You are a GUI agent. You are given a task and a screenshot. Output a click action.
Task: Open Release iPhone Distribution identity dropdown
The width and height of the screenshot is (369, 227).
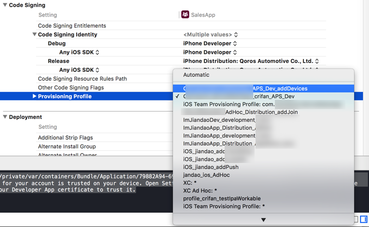[x=250, y=61]
